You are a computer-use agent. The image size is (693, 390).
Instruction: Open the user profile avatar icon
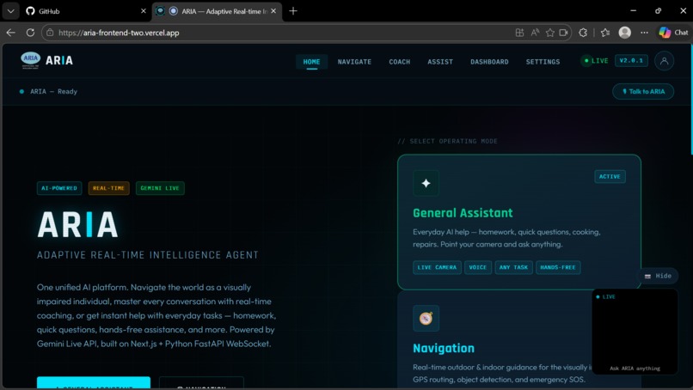pos(664,61)
